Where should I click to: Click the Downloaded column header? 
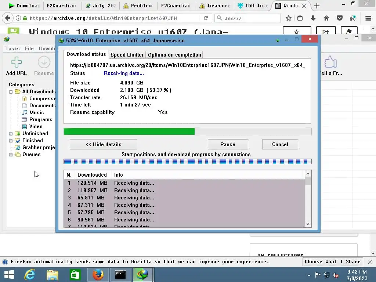pyautogui.click(x=92, y=175)
